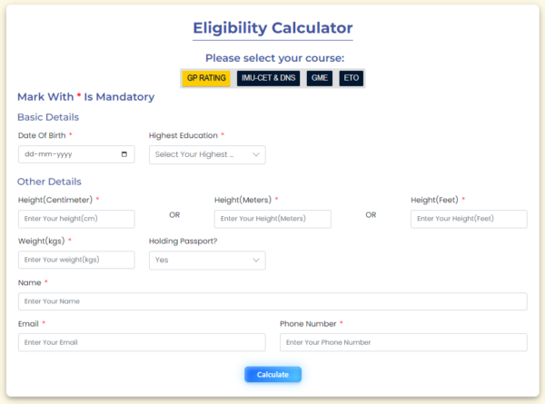The image size is (545, 404).
Task: Choose the GME course option
Action: [320, 78]
